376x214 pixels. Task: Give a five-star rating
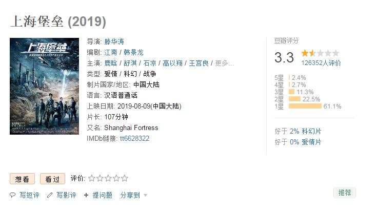click(x=124, y=178)
